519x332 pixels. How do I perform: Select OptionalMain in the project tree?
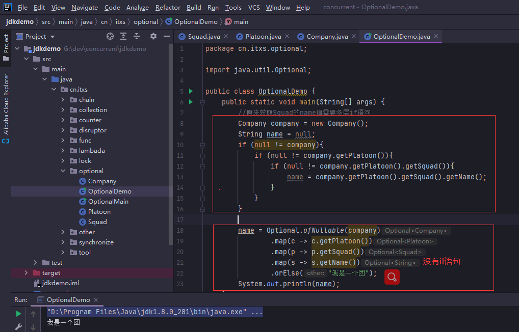point(108,201)
